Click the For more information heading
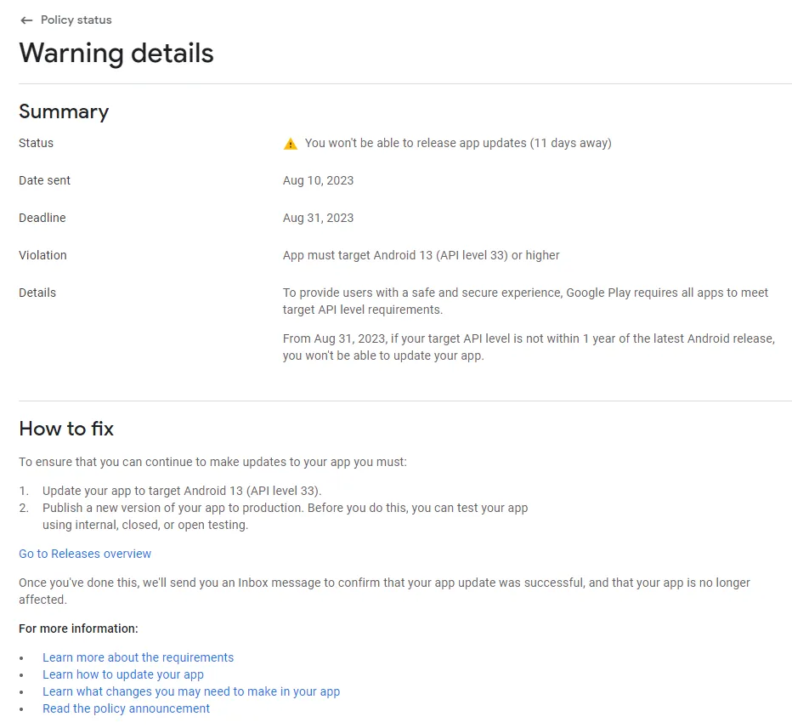 [78, 628]
